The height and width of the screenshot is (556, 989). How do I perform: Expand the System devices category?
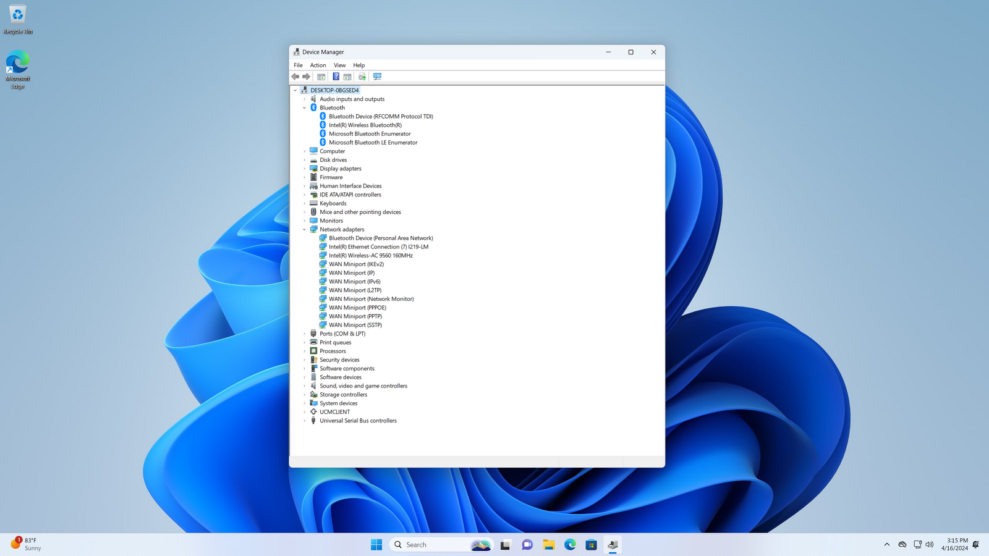tap(304, 403)
